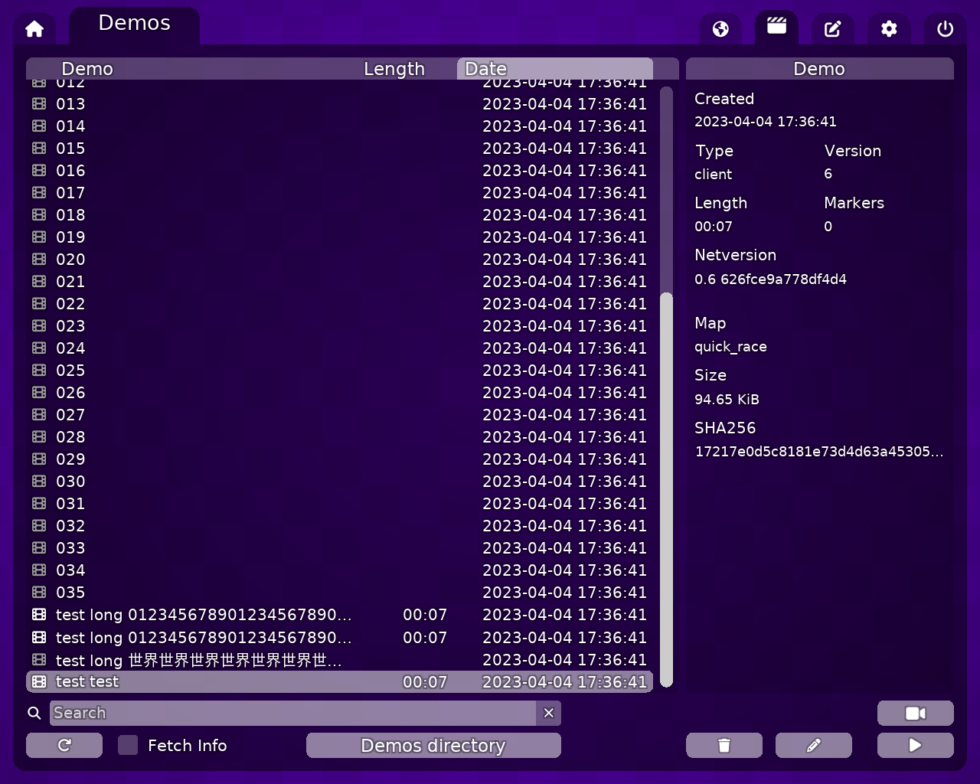Clear the search field with the X
This screenshot has height=784, width=980.
pos(548,713)
